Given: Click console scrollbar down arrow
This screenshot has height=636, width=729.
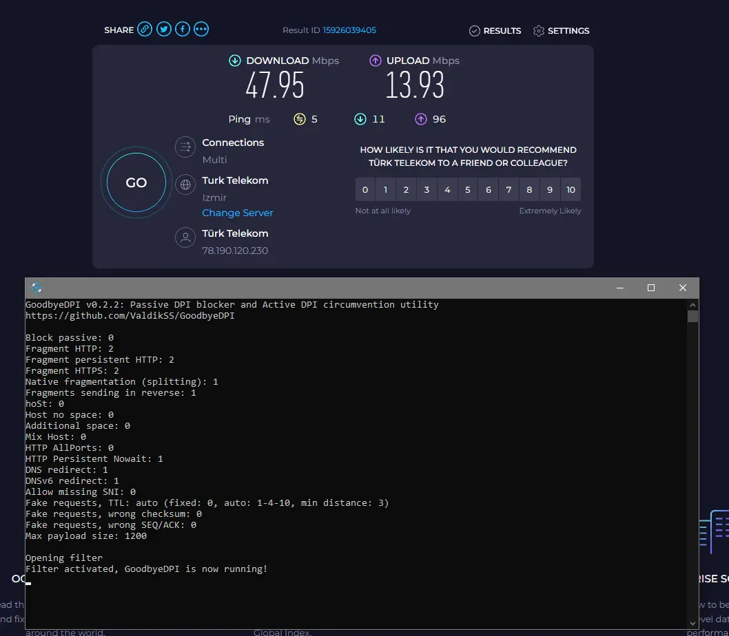Looking at the screenshot, I should (x=692, y=623).
